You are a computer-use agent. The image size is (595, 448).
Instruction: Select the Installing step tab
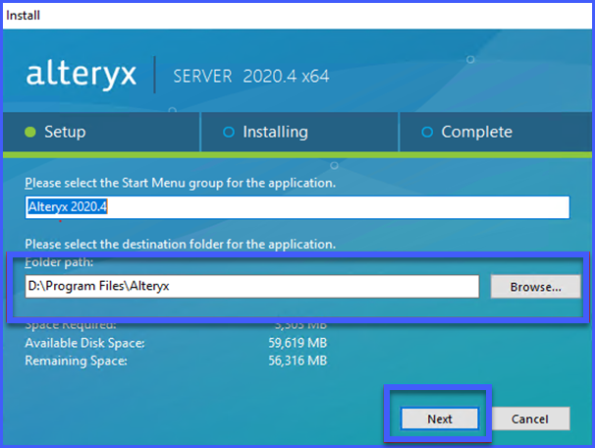pos(299,132)
